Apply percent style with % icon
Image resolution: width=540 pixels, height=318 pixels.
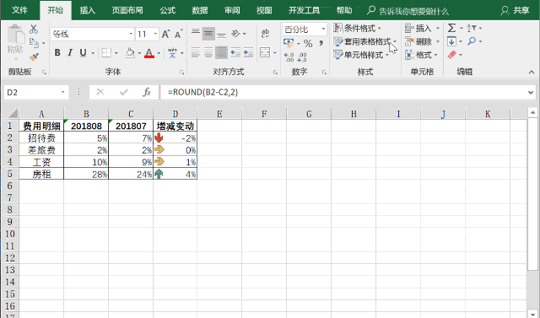tap(308, 43)
